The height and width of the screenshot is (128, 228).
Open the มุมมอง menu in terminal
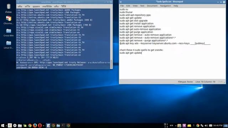coord(36,6)
